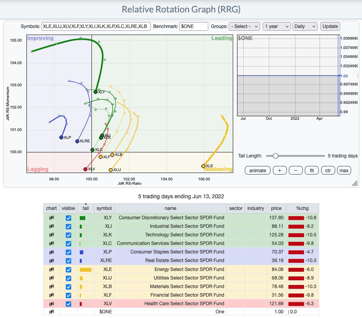
Task: Hide the XLP row on the graph
Action: (69, 252)
